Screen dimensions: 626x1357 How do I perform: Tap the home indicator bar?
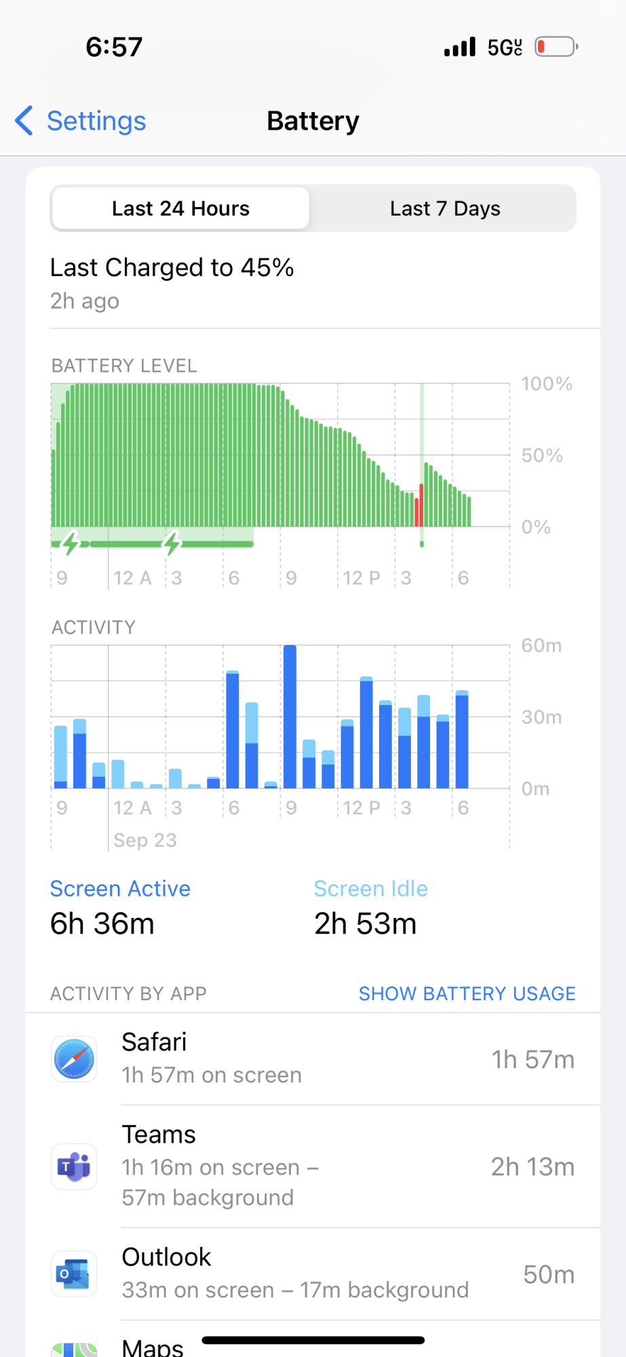[313, 1340]
